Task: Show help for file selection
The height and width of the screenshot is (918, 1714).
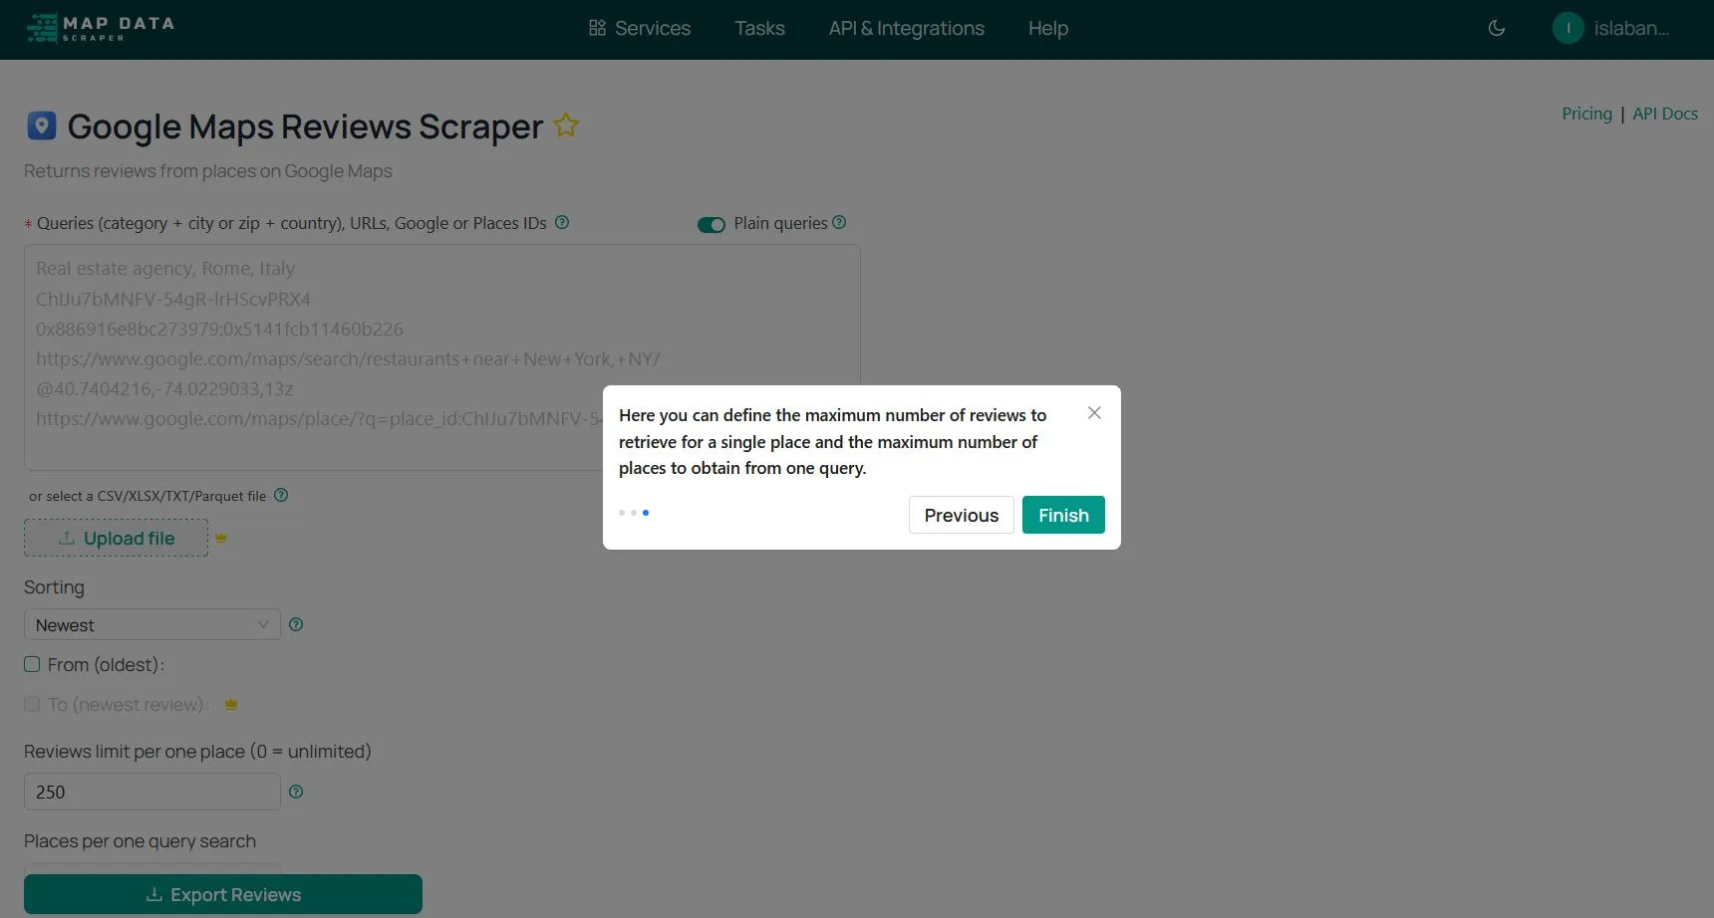Action: tap(281, 495)
